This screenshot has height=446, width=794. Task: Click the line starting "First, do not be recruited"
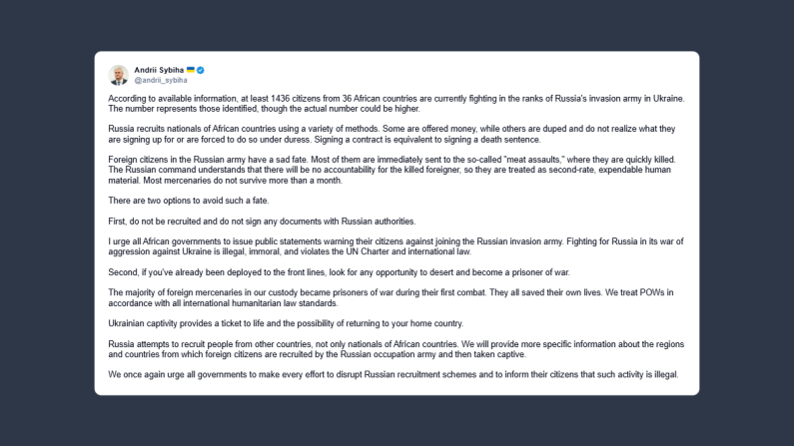click(245, 220)
